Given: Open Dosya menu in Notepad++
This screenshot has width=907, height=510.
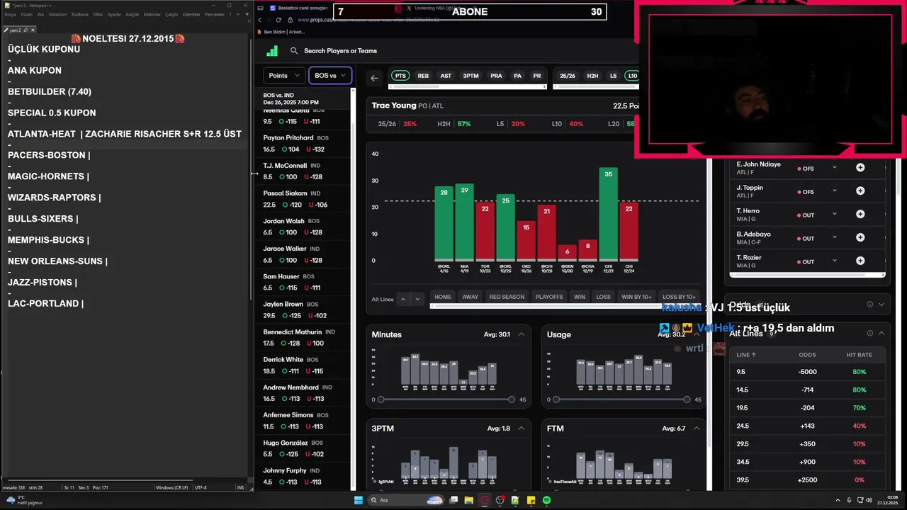Looking at the screenshot, I should [x=10, y=14].
